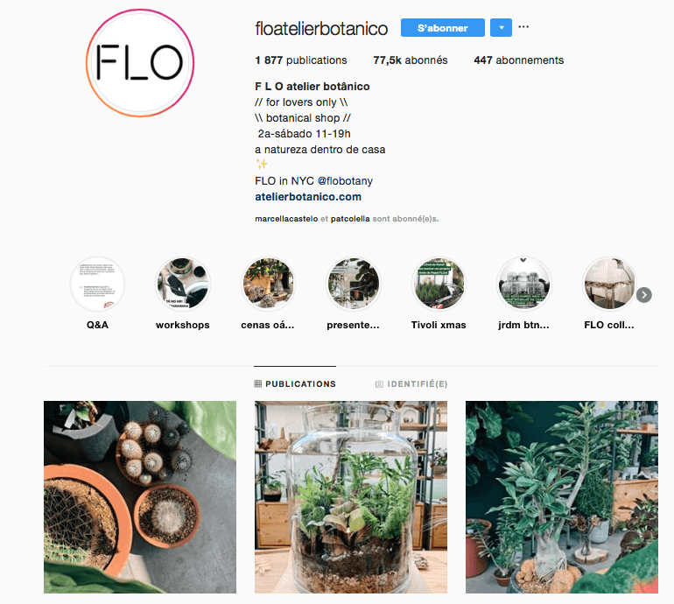Open the terrarium jar post thumbnail
Viewport: 674px width, 604px height.
coord(351,497)
